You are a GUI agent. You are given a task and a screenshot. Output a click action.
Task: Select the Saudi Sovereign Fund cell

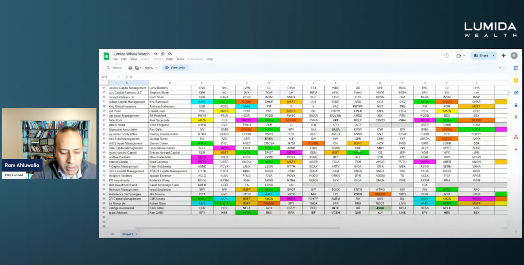[170, 185]
